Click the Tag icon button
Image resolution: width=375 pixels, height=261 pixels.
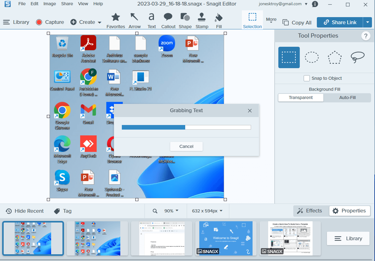[x=57, y=211]
